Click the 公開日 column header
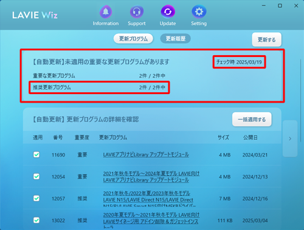The height and width of the screenshot is (230, 304). click(x=250, y=138)
